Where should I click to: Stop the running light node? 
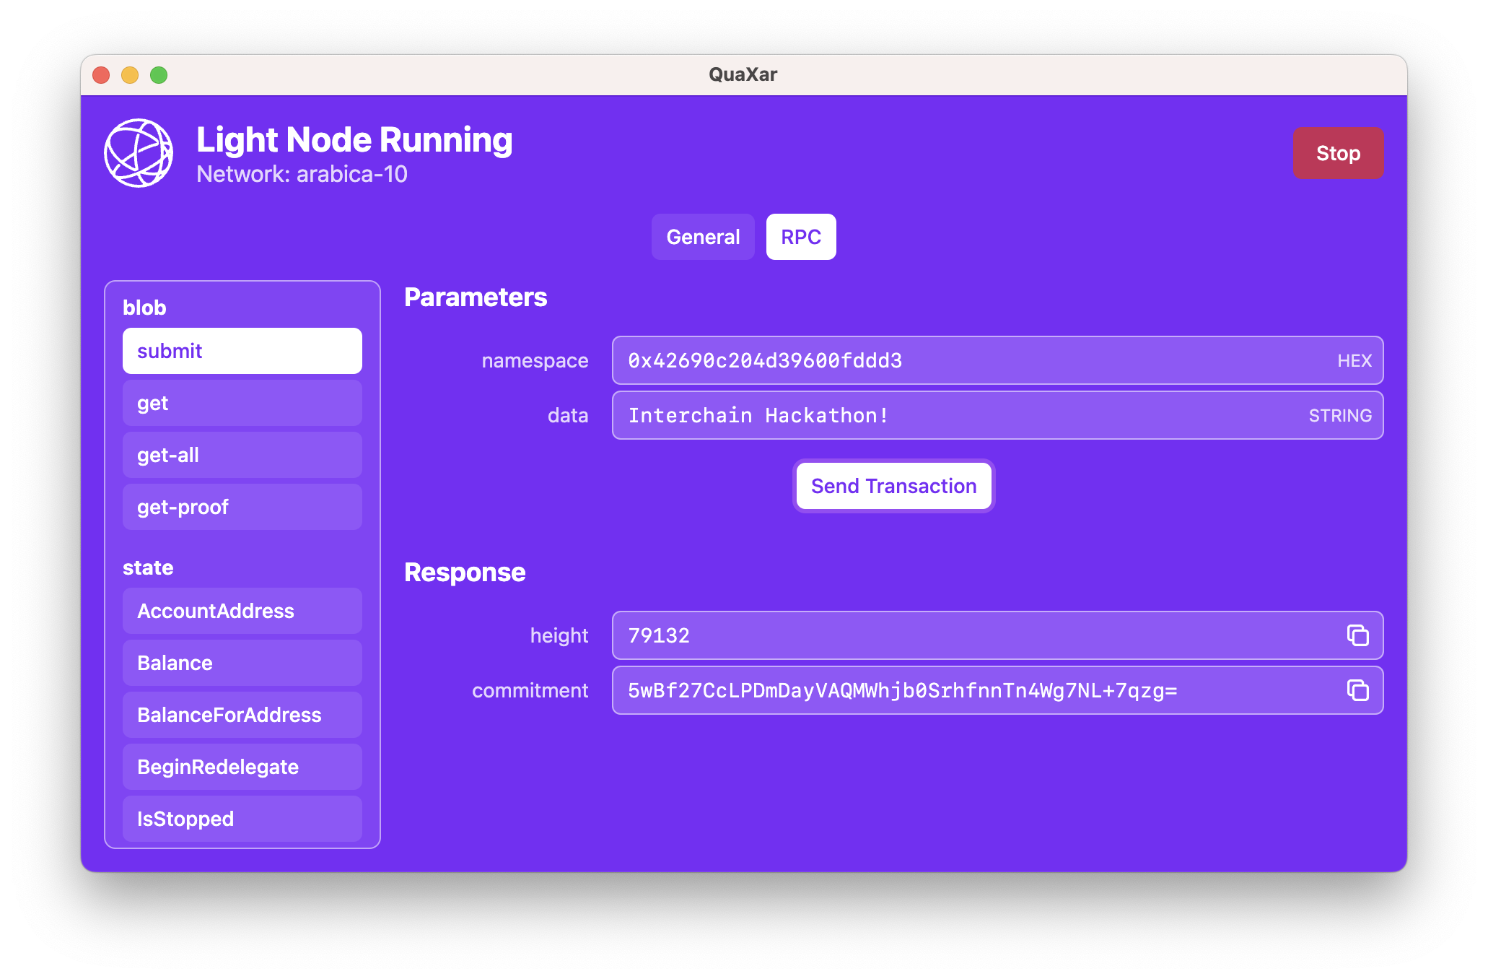1337,153
